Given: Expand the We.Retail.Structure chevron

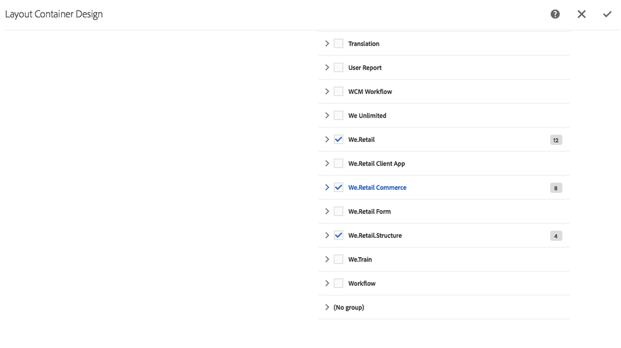Looking at the screenshot, I should click(327, 235).
